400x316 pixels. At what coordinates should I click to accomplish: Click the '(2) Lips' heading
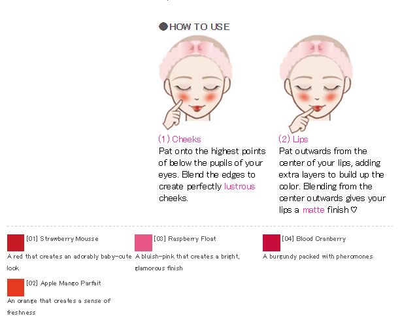293,139
